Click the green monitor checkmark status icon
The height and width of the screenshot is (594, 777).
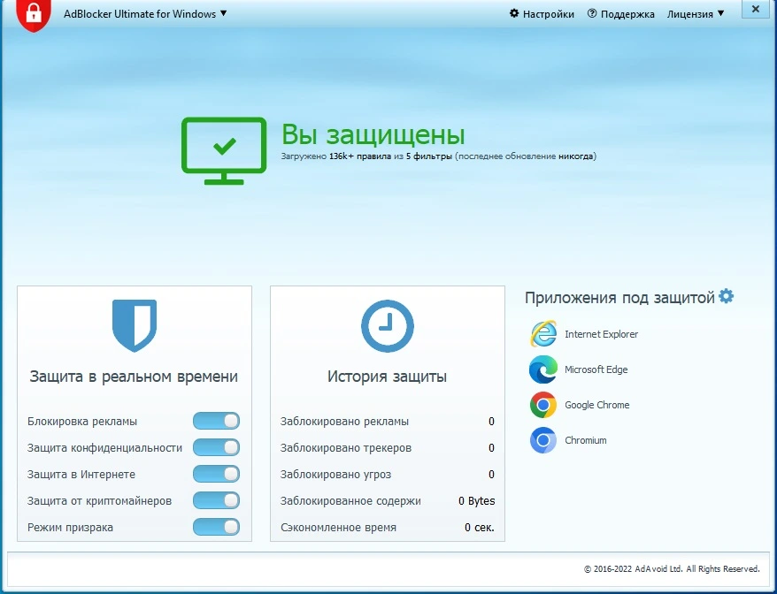coord(224,151)
